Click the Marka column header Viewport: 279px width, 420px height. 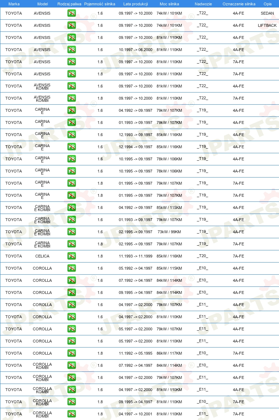tap(14, 4)
